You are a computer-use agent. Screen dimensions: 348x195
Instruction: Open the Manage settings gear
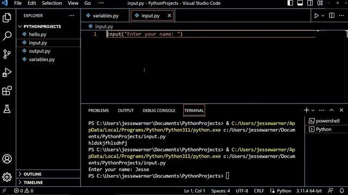tap(7, 177)
